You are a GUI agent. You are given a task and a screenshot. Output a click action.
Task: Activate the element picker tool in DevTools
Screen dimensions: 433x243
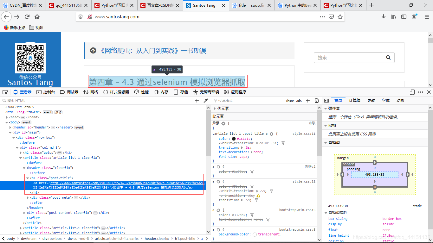pyautogui.click(x=5, y=92)
